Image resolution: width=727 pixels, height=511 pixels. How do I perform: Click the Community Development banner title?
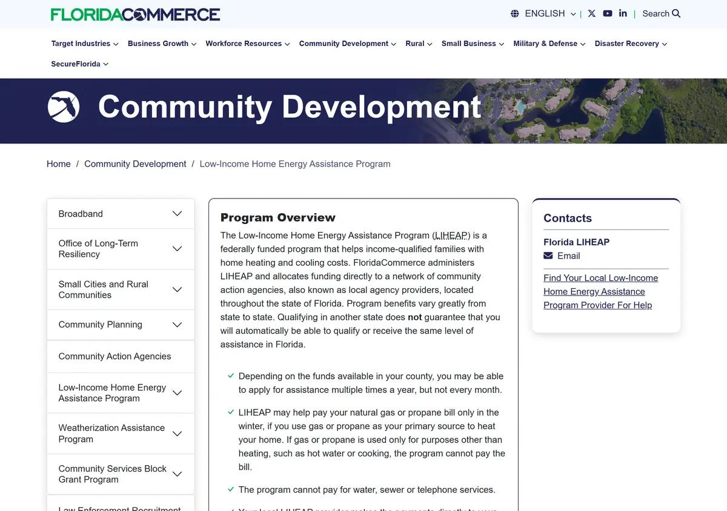(290, 107)
